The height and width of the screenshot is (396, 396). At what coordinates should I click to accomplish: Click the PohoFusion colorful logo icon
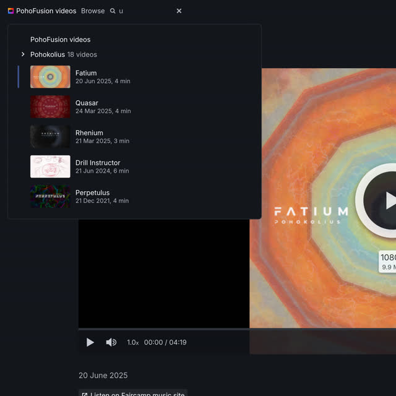pos(11,11)
